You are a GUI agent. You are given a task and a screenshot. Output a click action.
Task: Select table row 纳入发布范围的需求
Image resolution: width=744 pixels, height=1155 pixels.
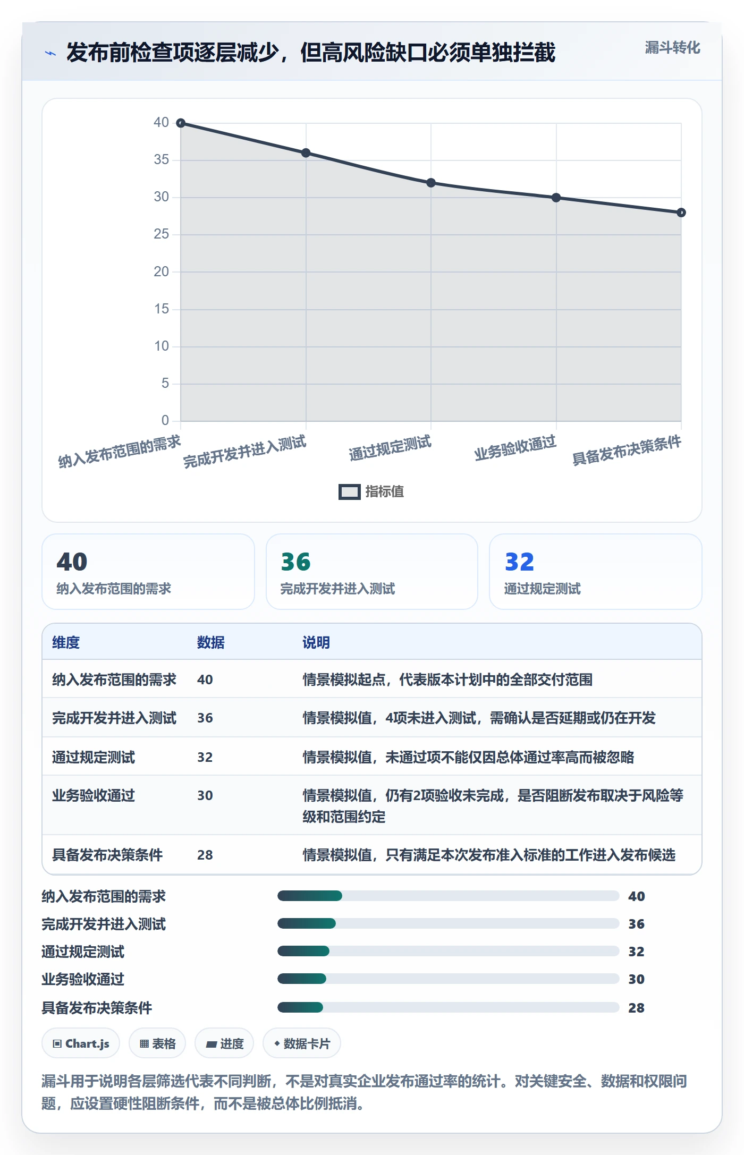[372, 680]
